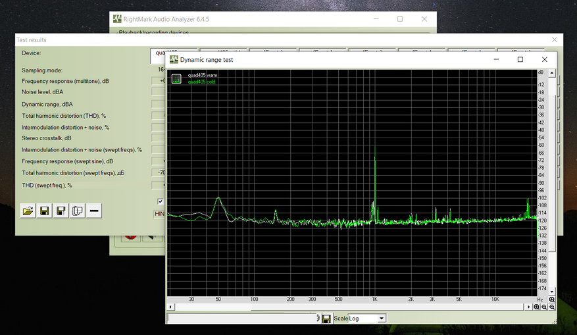Click the minus remove-results button
577x335 pixels.
(x=95, y=211)
